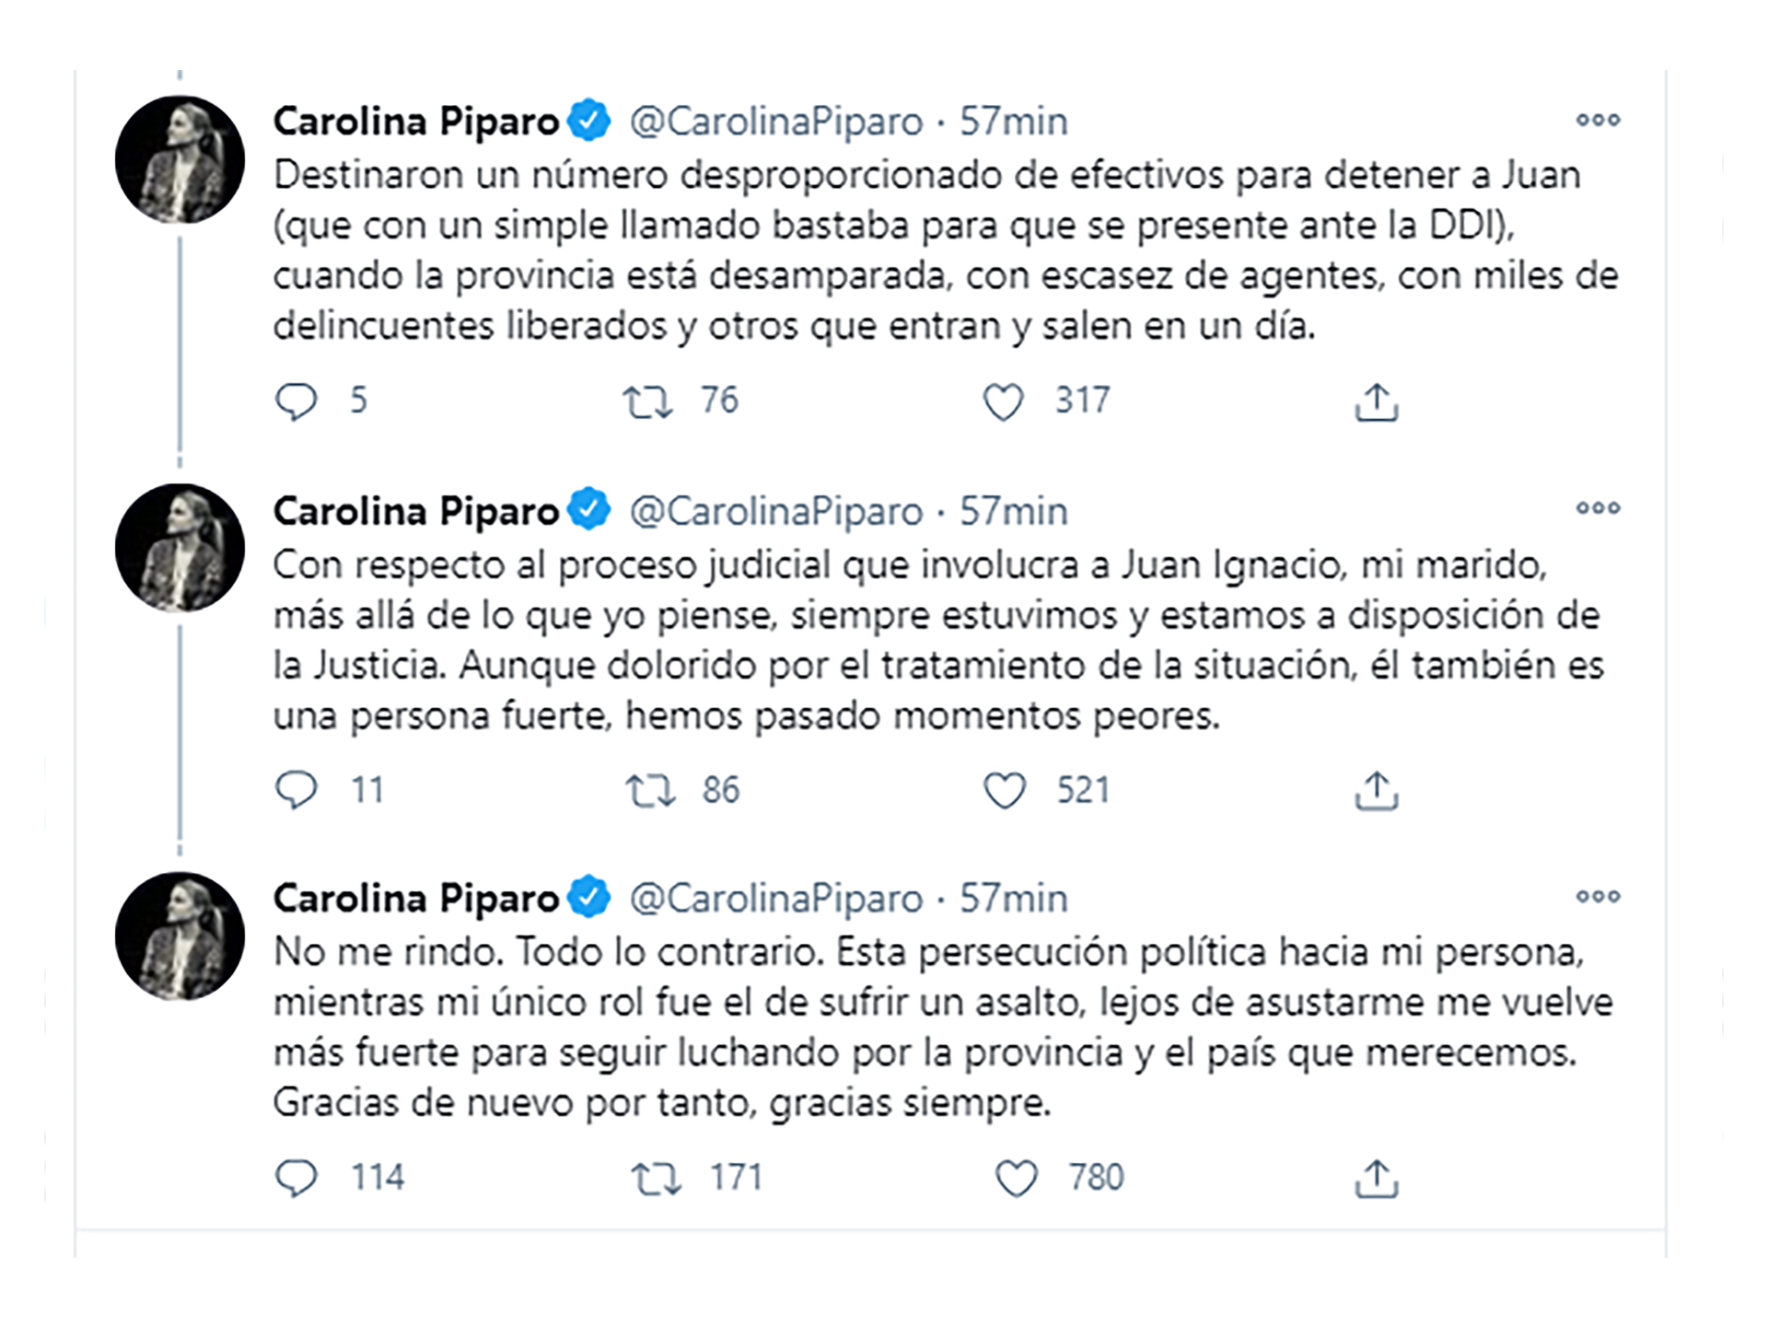Open profile picture on the 'No me rindo' tweet
Viewport: 1768px width, 1337px height.
click(180, 936)
